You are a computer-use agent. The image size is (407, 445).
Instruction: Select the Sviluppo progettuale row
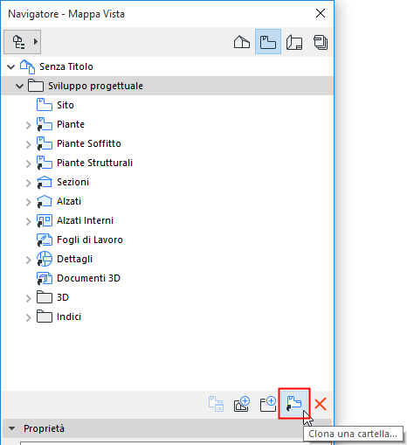coord(167,86)
